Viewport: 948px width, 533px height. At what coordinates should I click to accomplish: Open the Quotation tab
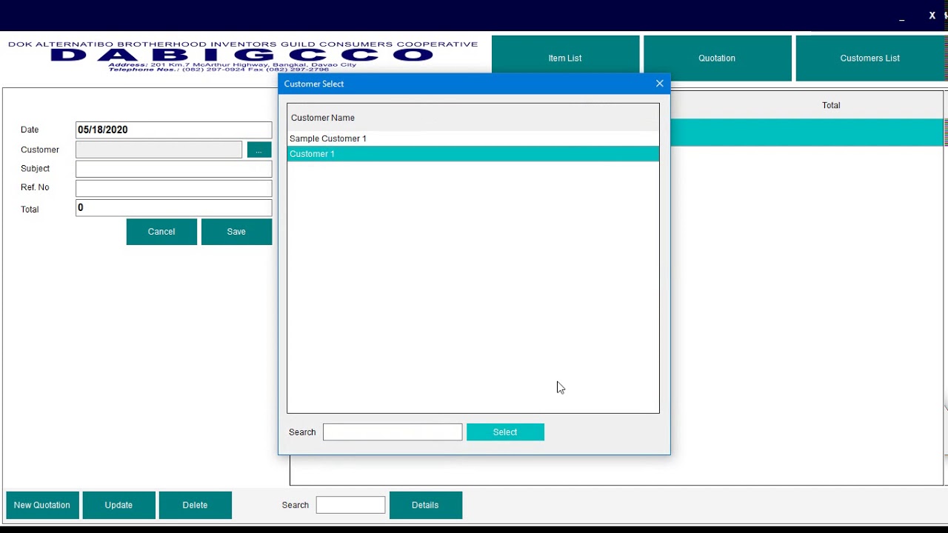(x=717, y=58)
